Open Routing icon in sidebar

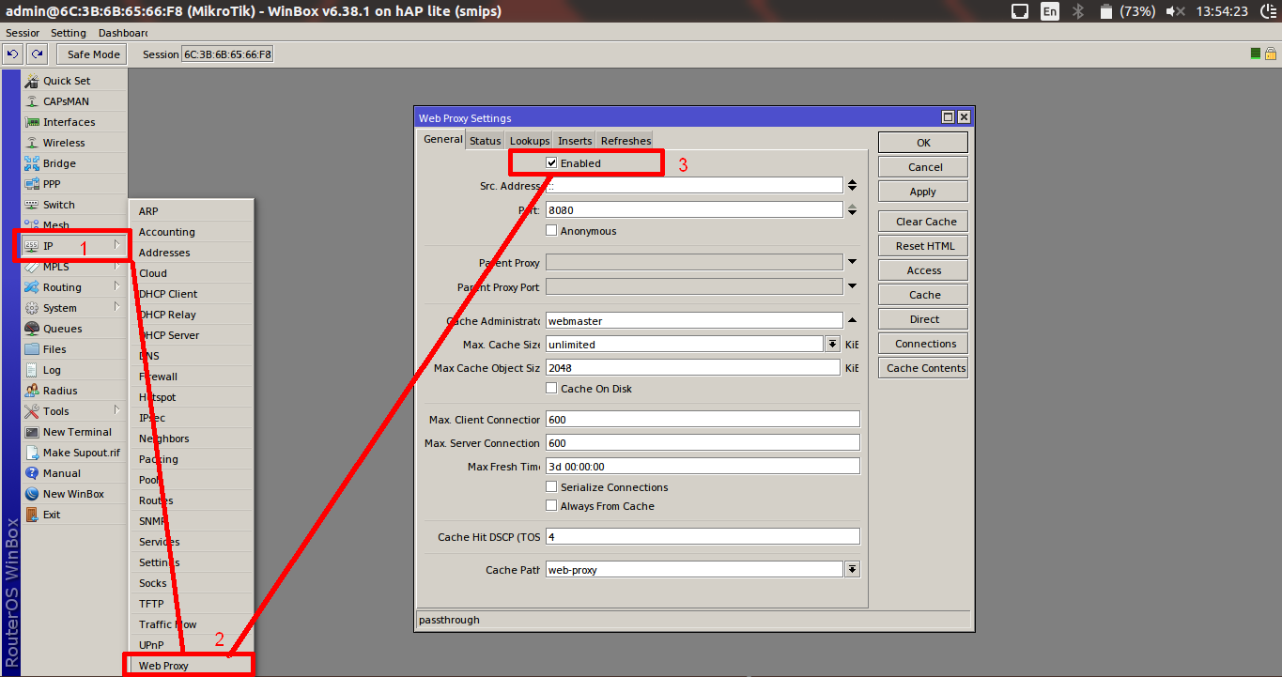coord(32,287)
